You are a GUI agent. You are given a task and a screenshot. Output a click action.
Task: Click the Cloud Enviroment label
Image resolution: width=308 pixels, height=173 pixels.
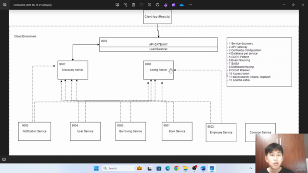pos(25,37)
